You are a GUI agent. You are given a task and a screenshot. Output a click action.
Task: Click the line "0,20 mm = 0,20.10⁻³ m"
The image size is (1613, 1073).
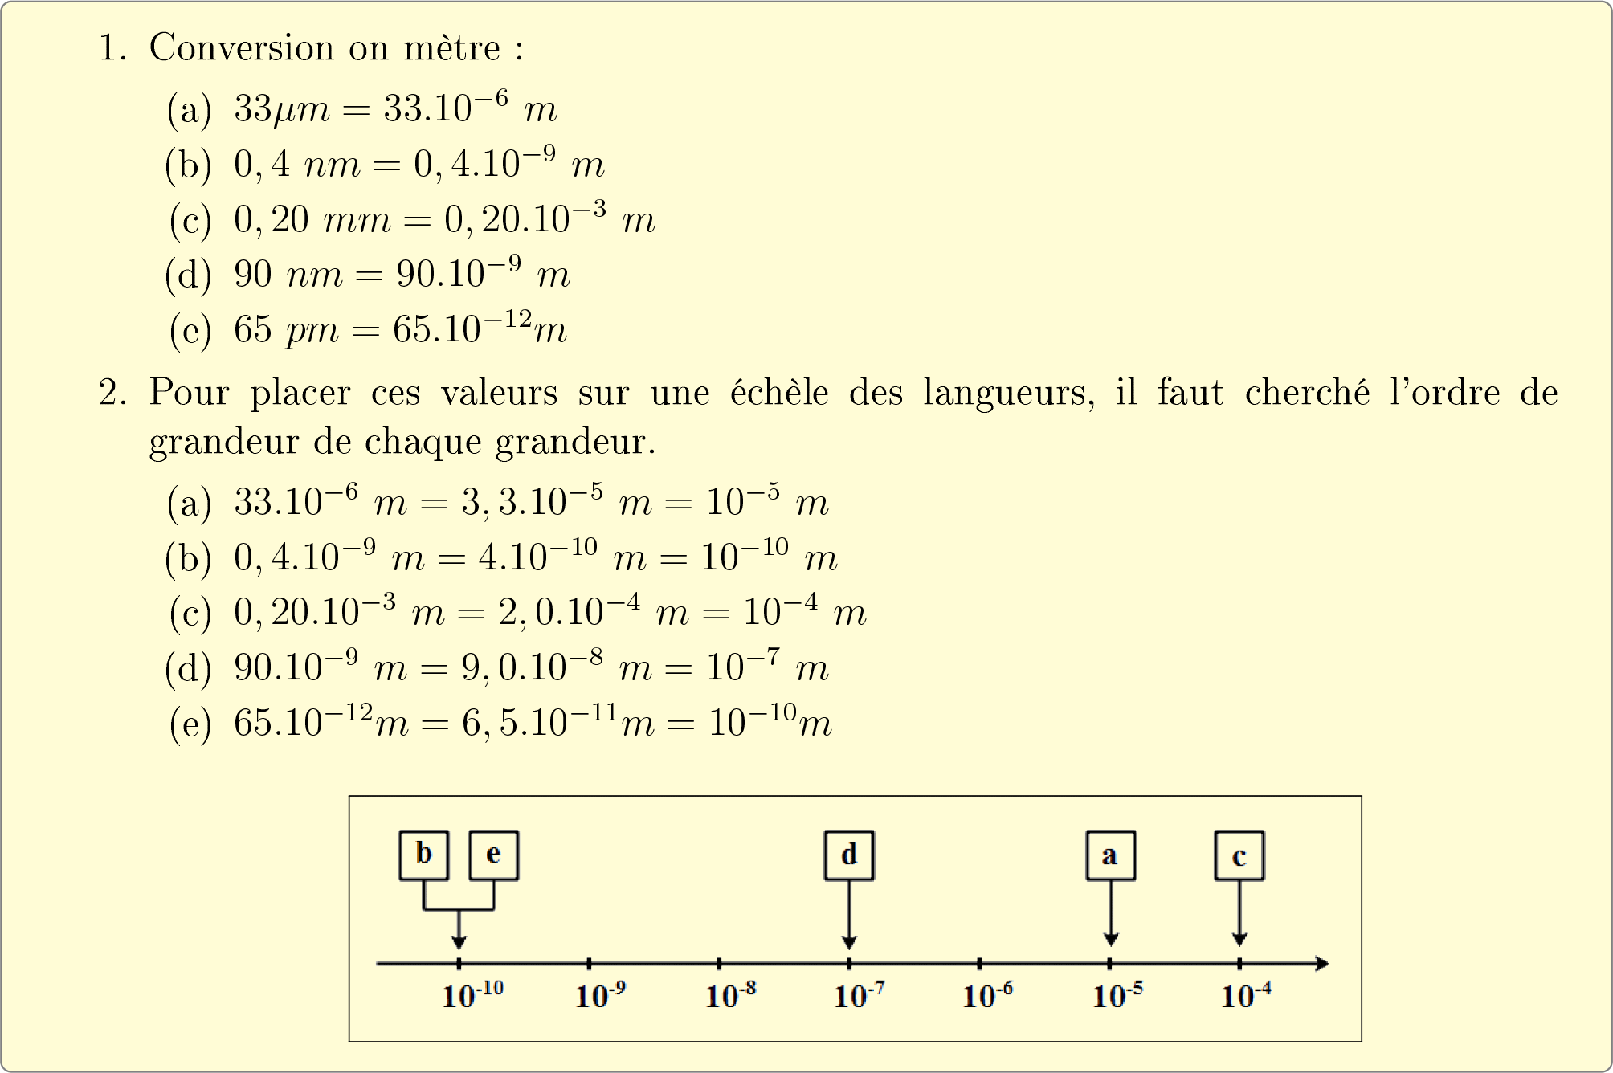coord(444,219)
